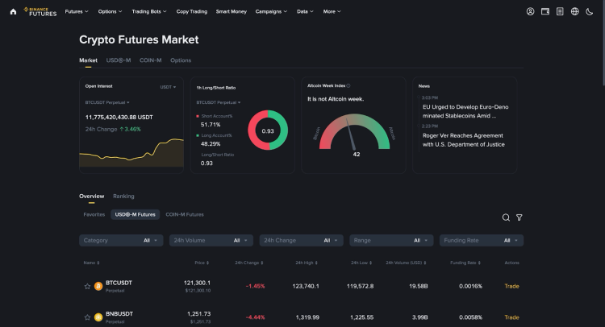Open the user account profile icon
Image resolution: width=605 pixels, height=327 pixels.
coord(530,11)
